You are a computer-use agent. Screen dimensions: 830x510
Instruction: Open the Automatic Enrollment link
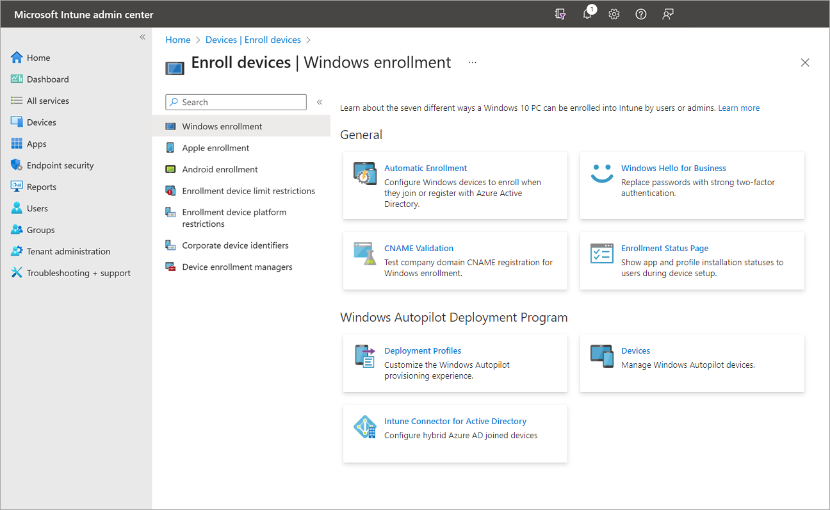[x=426, y=168]
